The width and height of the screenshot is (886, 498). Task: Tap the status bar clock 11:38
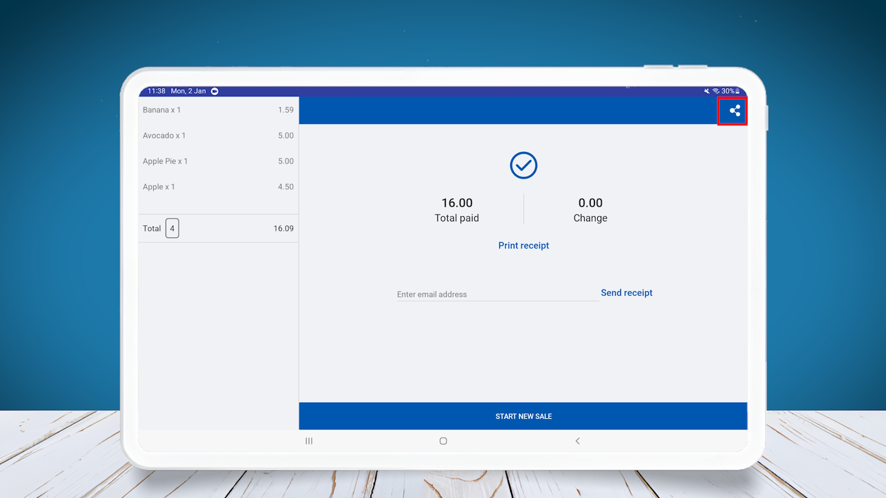[x=156, y=91]
